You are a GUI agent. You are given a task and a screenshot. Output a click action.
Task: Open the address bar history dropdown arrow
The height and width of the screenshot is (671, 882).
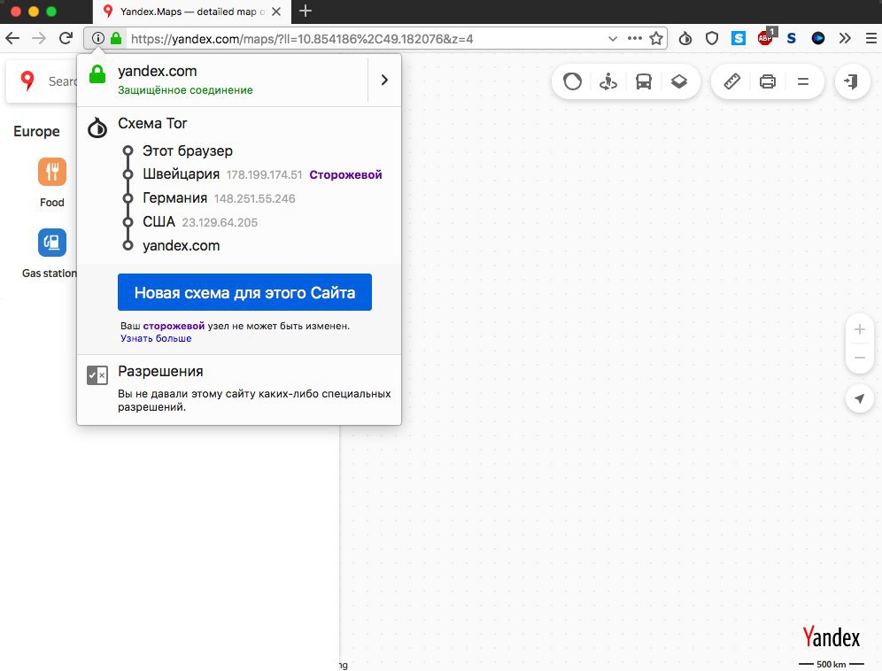pyautogui.click(x=613, y=39)
